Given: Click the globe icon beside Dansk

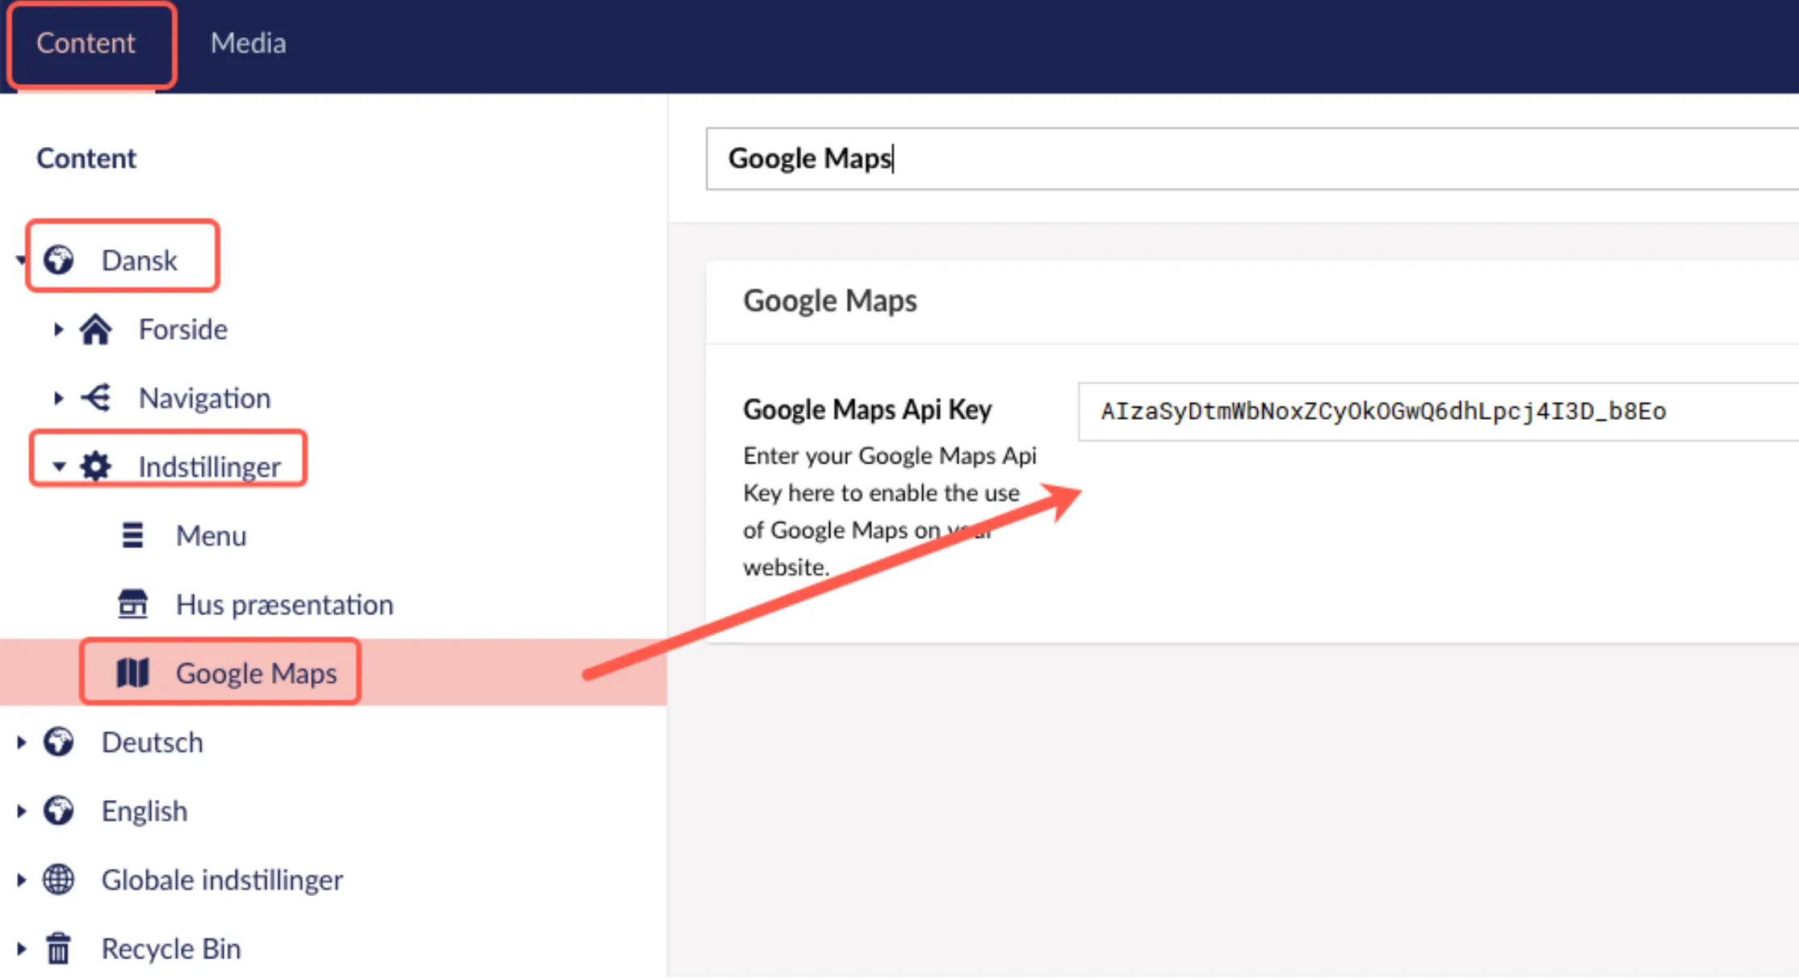Looking at the screenshot, I should (x=59, y=260).
